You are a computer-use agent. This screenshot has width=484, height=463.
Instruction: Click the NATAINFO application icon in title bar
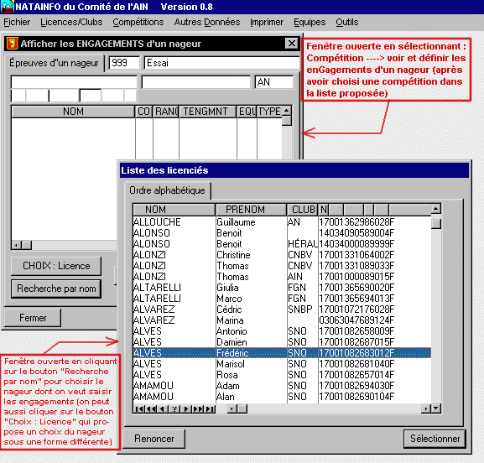pyautogui.click(x=7, y=6)
